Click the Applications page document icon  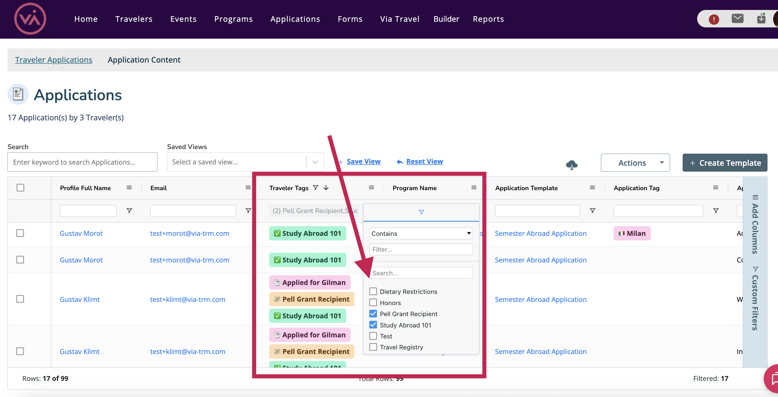pos(18,94)
